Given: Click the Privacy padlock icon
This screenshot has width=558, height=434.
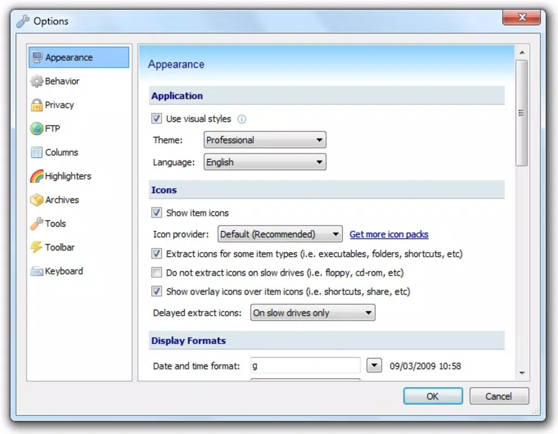Looking at the screenshot, I should tap(37, 105).
